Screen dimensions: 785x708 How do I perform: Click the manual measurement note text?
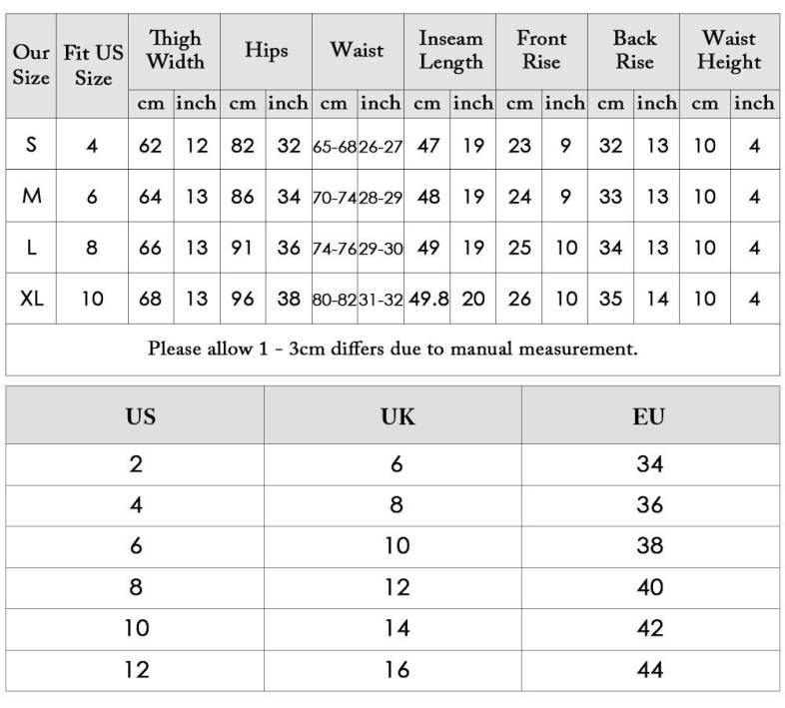(392, 350)
